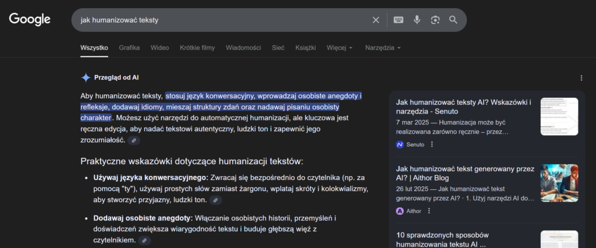Click the heading 'Praktyczne wskazówki dotyczące humanizacji tekstów'
Image resolution: width=596 pixels, height=248 pixels.
[x=192, y=161]
